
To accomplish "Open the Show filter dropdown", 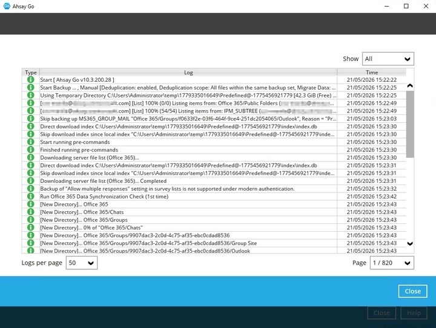I will click(388, 59).
